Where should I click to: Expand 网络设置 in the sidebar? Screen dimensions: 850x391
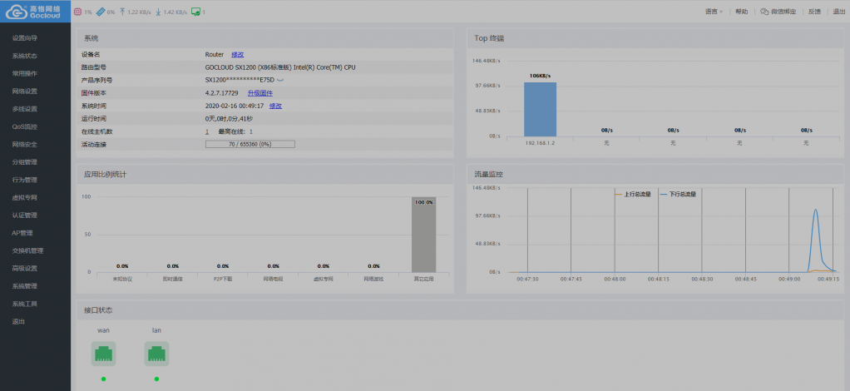click(25, 92)
